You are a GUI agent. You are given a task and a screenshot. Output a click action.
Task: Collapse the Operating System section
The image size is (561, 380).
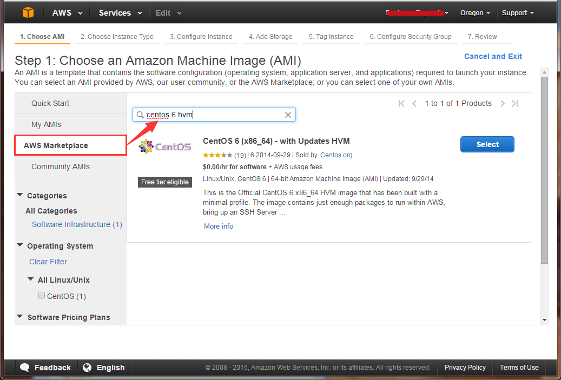click(20, 245)
